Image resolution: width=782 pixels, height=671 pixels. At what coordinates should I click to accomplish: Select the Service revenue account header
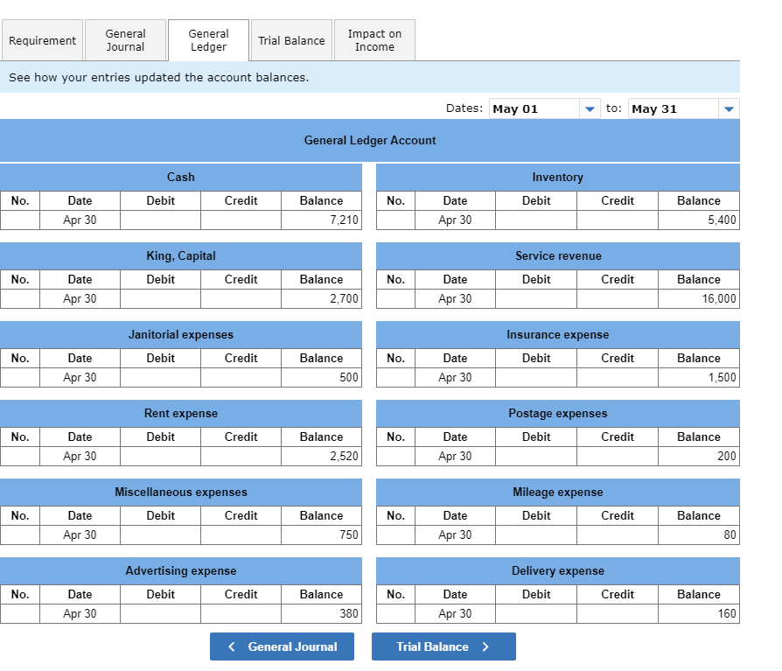(x=557, y=256)
